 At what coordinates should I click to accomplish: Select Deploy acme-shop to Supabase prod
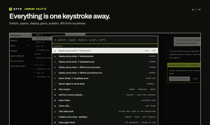[105, 62]
